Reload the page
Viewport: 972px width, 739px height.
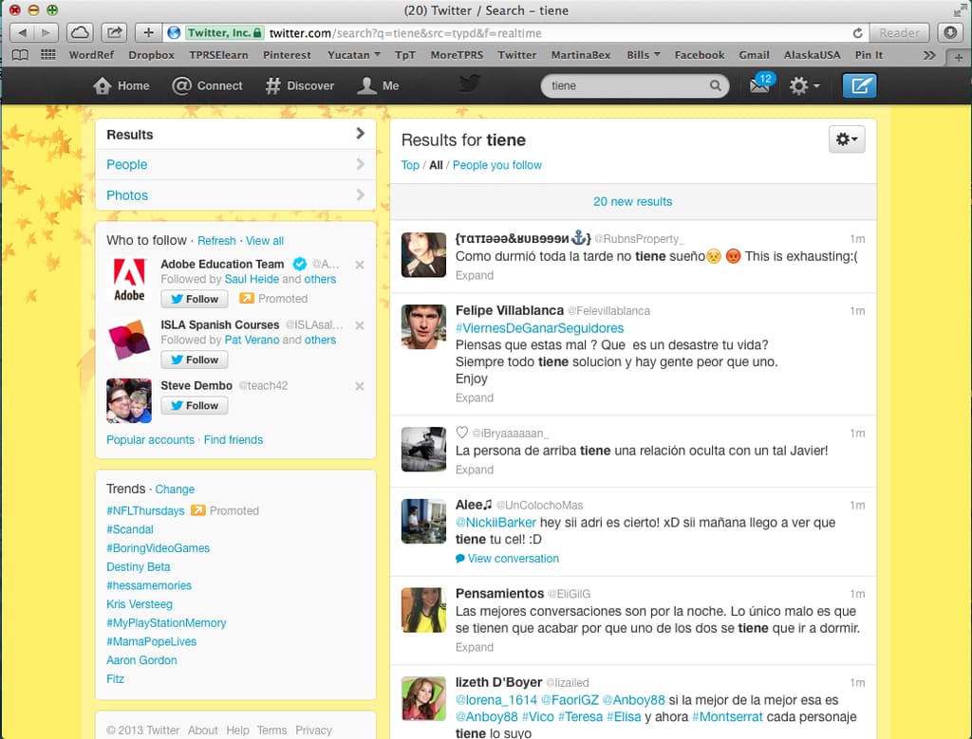[x=857, y=33]
